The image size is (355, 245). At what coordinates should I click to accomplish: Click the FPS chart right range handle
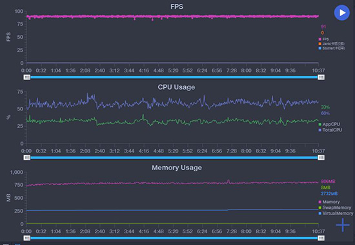(321, 78)
